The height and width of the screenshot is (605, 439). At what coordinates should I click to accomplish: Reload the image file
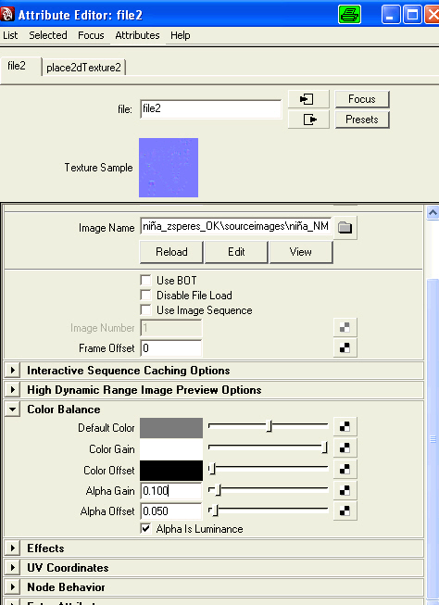click(x=171, y=252)
